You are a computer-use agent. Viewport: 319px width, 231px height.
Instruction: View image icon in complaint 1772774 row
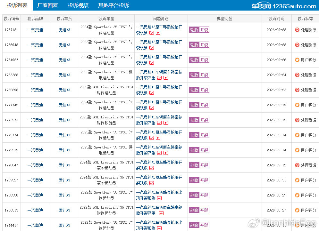point(152,138)
